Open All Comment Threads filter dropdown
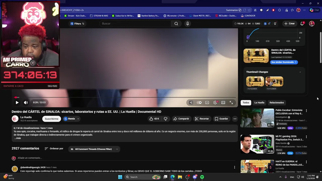 click(94, 149)
